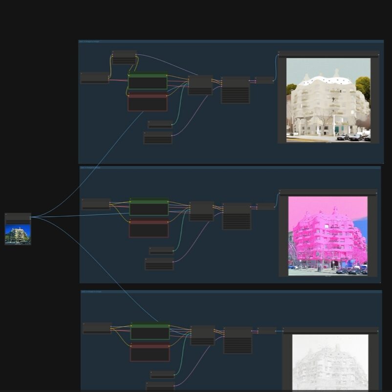The image size is (392, 392).
Task: Select the green prompt node in bottom group
Action: (x=150, y=331)
